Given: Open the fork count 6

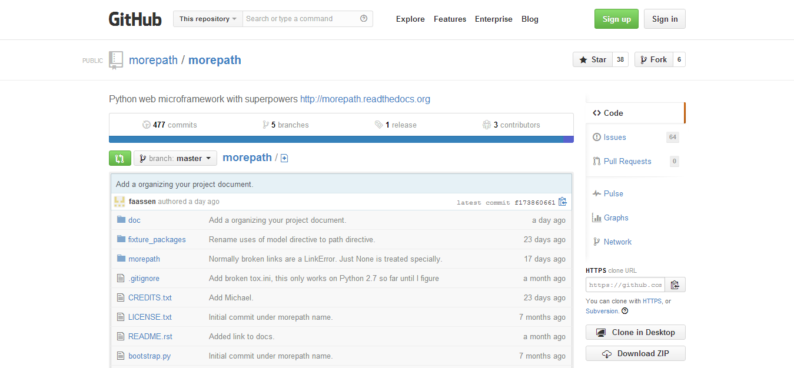Looking at the screenshot, I should (x=679, y=59).
